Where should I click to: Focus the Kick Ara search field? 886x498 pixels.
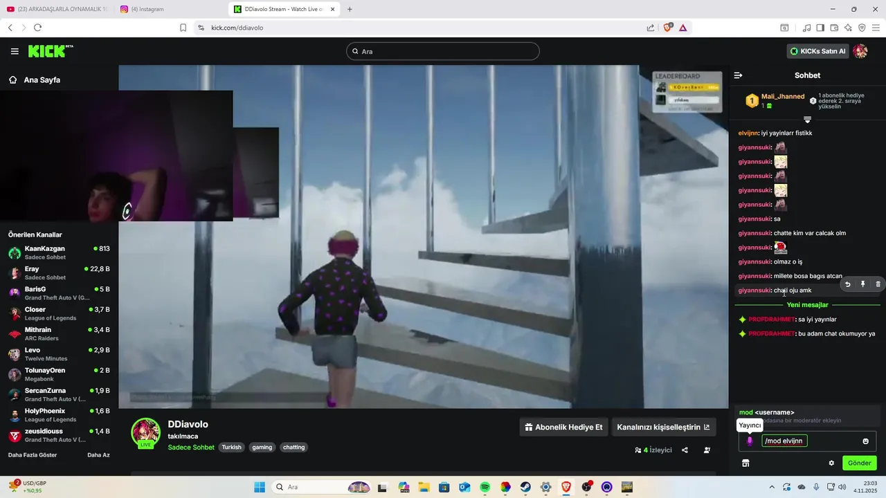[x=443, y=51]
